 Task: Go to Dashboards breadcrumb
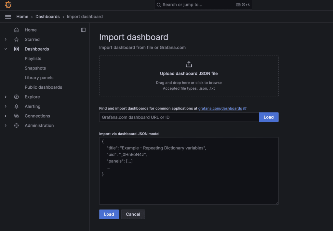[47, 17]
